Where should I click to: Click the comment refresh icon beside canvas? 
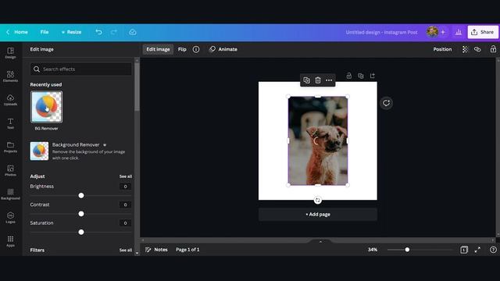[x=386, y=103]
